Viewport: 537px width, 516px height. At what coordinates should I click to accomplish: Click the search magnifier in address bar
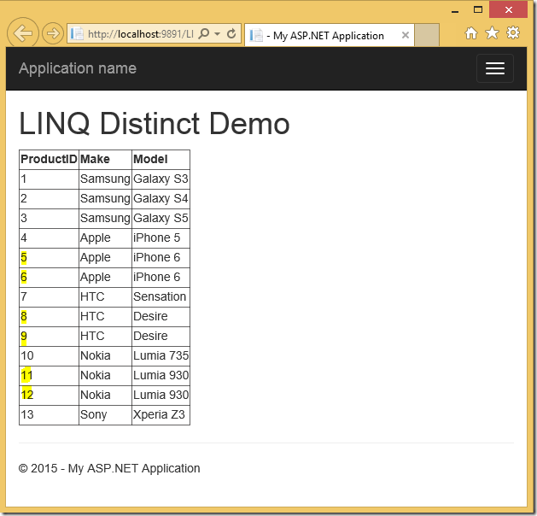[204, 33]
